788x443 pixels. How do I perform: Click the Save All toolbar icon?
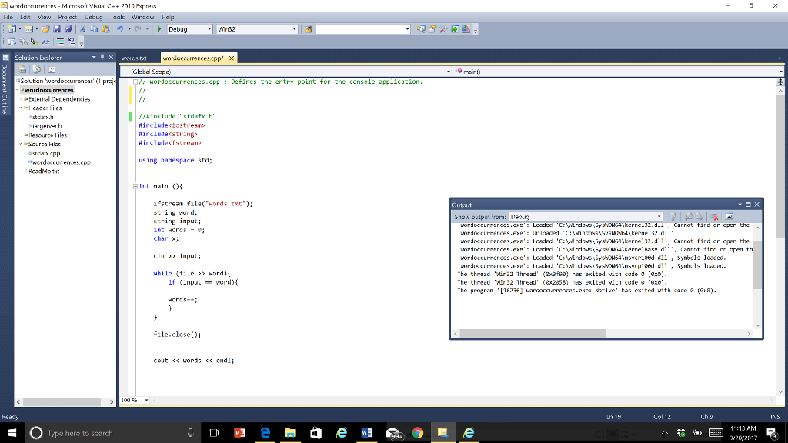coord(69,29)
